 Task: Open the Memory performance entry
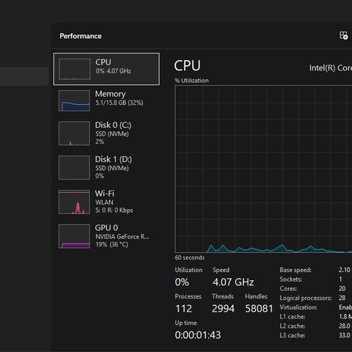[x=106, y=100]
